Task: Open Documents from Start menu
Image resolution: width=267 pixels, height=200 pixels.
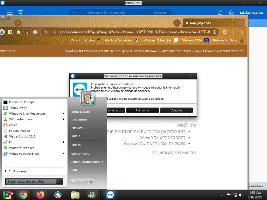Action: click(x=79, y=120)
